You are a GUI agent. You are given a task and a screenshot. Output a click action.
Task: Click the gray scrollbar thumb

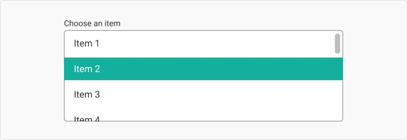click(x=337, y=44)
